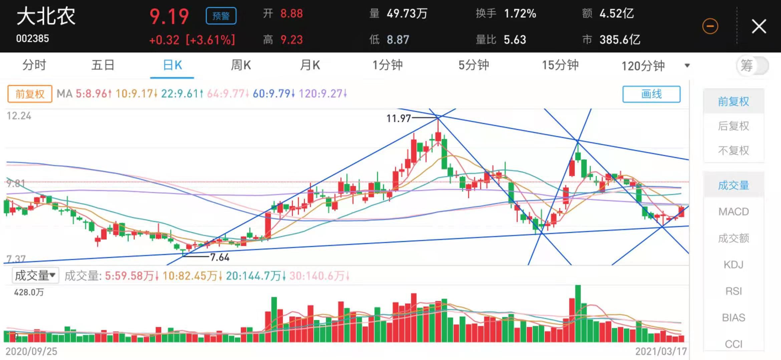781x360 pixels.
Task: Select the 成交额 indicator option
Action: tap(733, 238)
